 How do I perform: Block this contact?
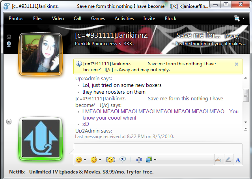click(x=170, y=18)
